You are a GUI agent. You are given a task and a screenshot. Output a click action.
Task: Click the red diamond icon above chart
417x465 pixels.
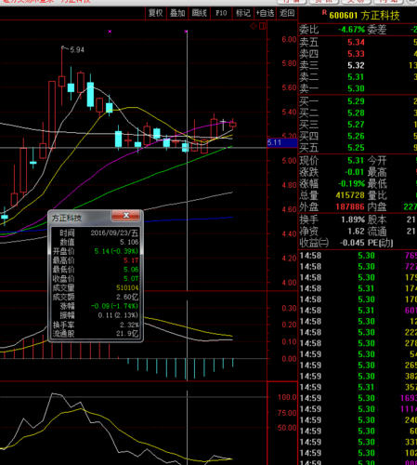tap(254, 26)
